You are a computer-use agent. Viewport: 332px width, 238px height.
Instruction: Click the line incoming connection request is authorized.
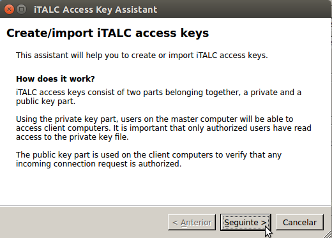point(99,164)
